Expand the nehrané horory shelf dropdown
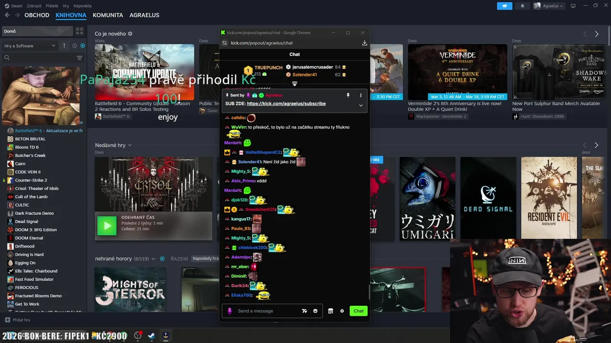611x343 pixels. (x=153, y=259)
